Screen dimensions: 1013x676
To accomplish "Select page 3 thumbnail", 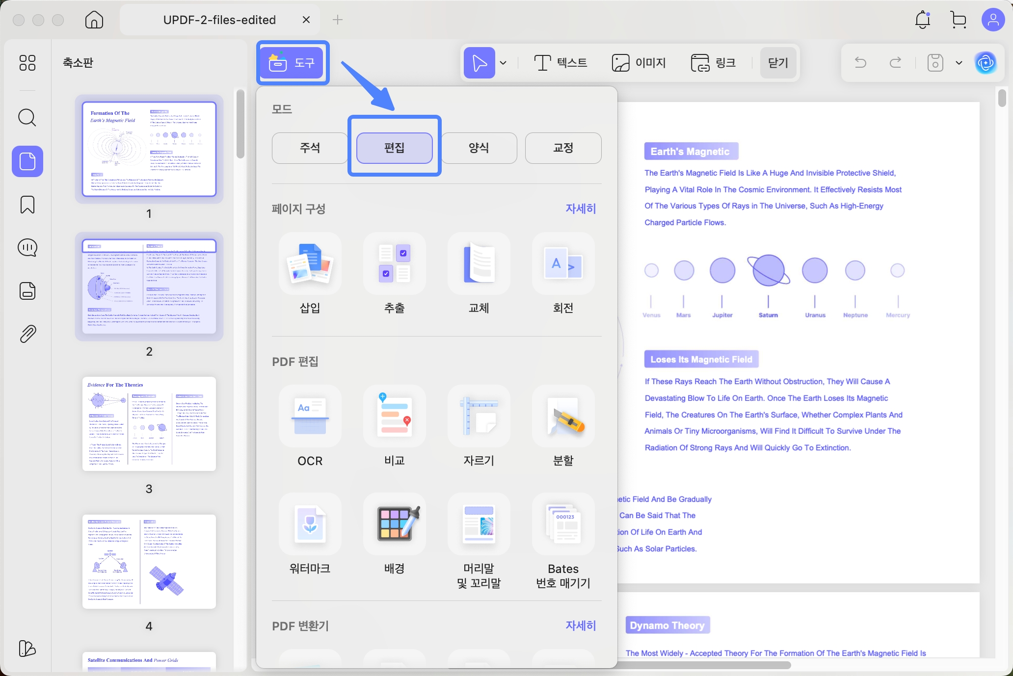I will point(149,424).
